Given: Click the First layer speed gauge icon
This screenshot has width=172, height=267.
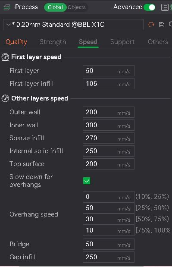Looking at the screenshot, I should point(5,57).
